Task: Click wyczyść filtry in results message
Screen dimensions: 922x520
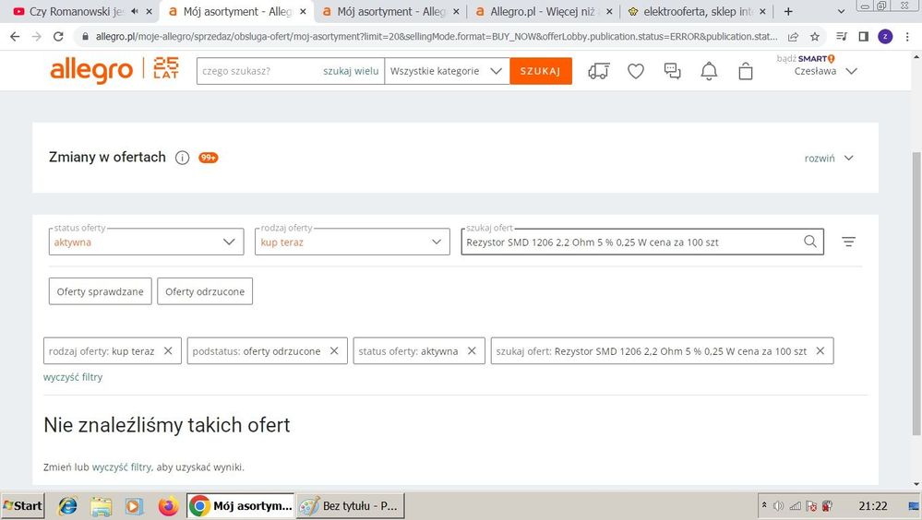Action: (x=122, y=467)
